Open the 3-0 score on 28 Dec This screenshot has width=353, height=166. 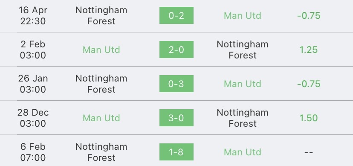click(x=176, y=118)
